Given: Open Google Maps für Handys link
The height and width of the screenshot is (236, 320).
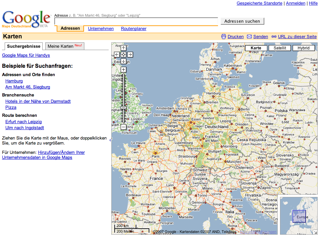Looking at the screenshot, I should click(26, 55).
